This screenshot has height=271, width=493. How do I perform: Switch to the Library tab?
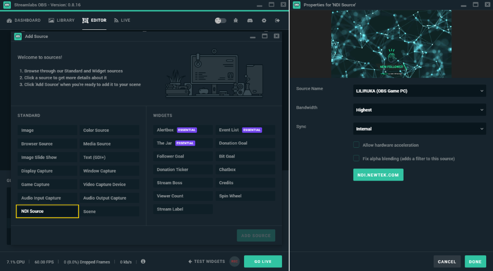tap(61, 20)
